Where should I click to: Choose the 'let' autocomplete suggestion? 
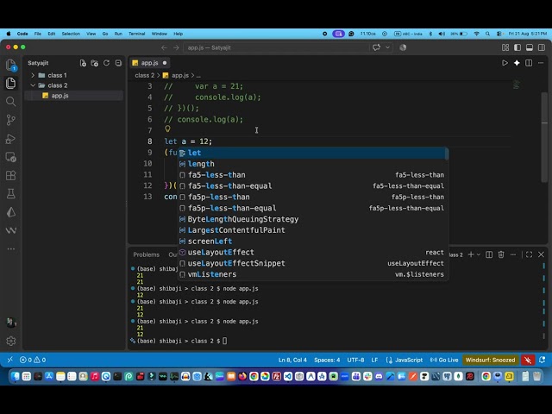click(x=311, y=153)
